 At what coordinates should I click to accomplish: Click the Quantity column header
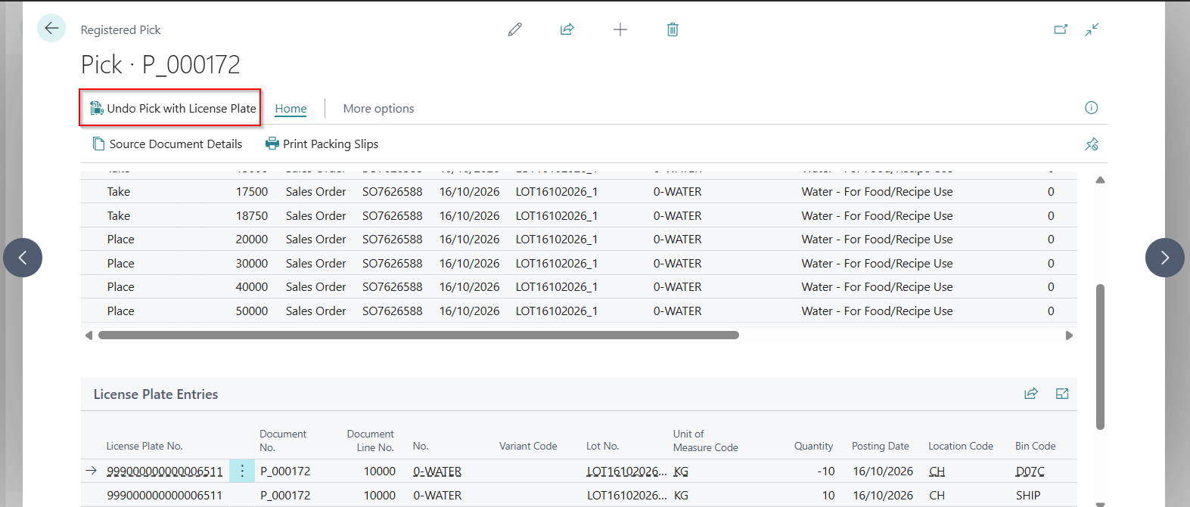click(813, 447)
